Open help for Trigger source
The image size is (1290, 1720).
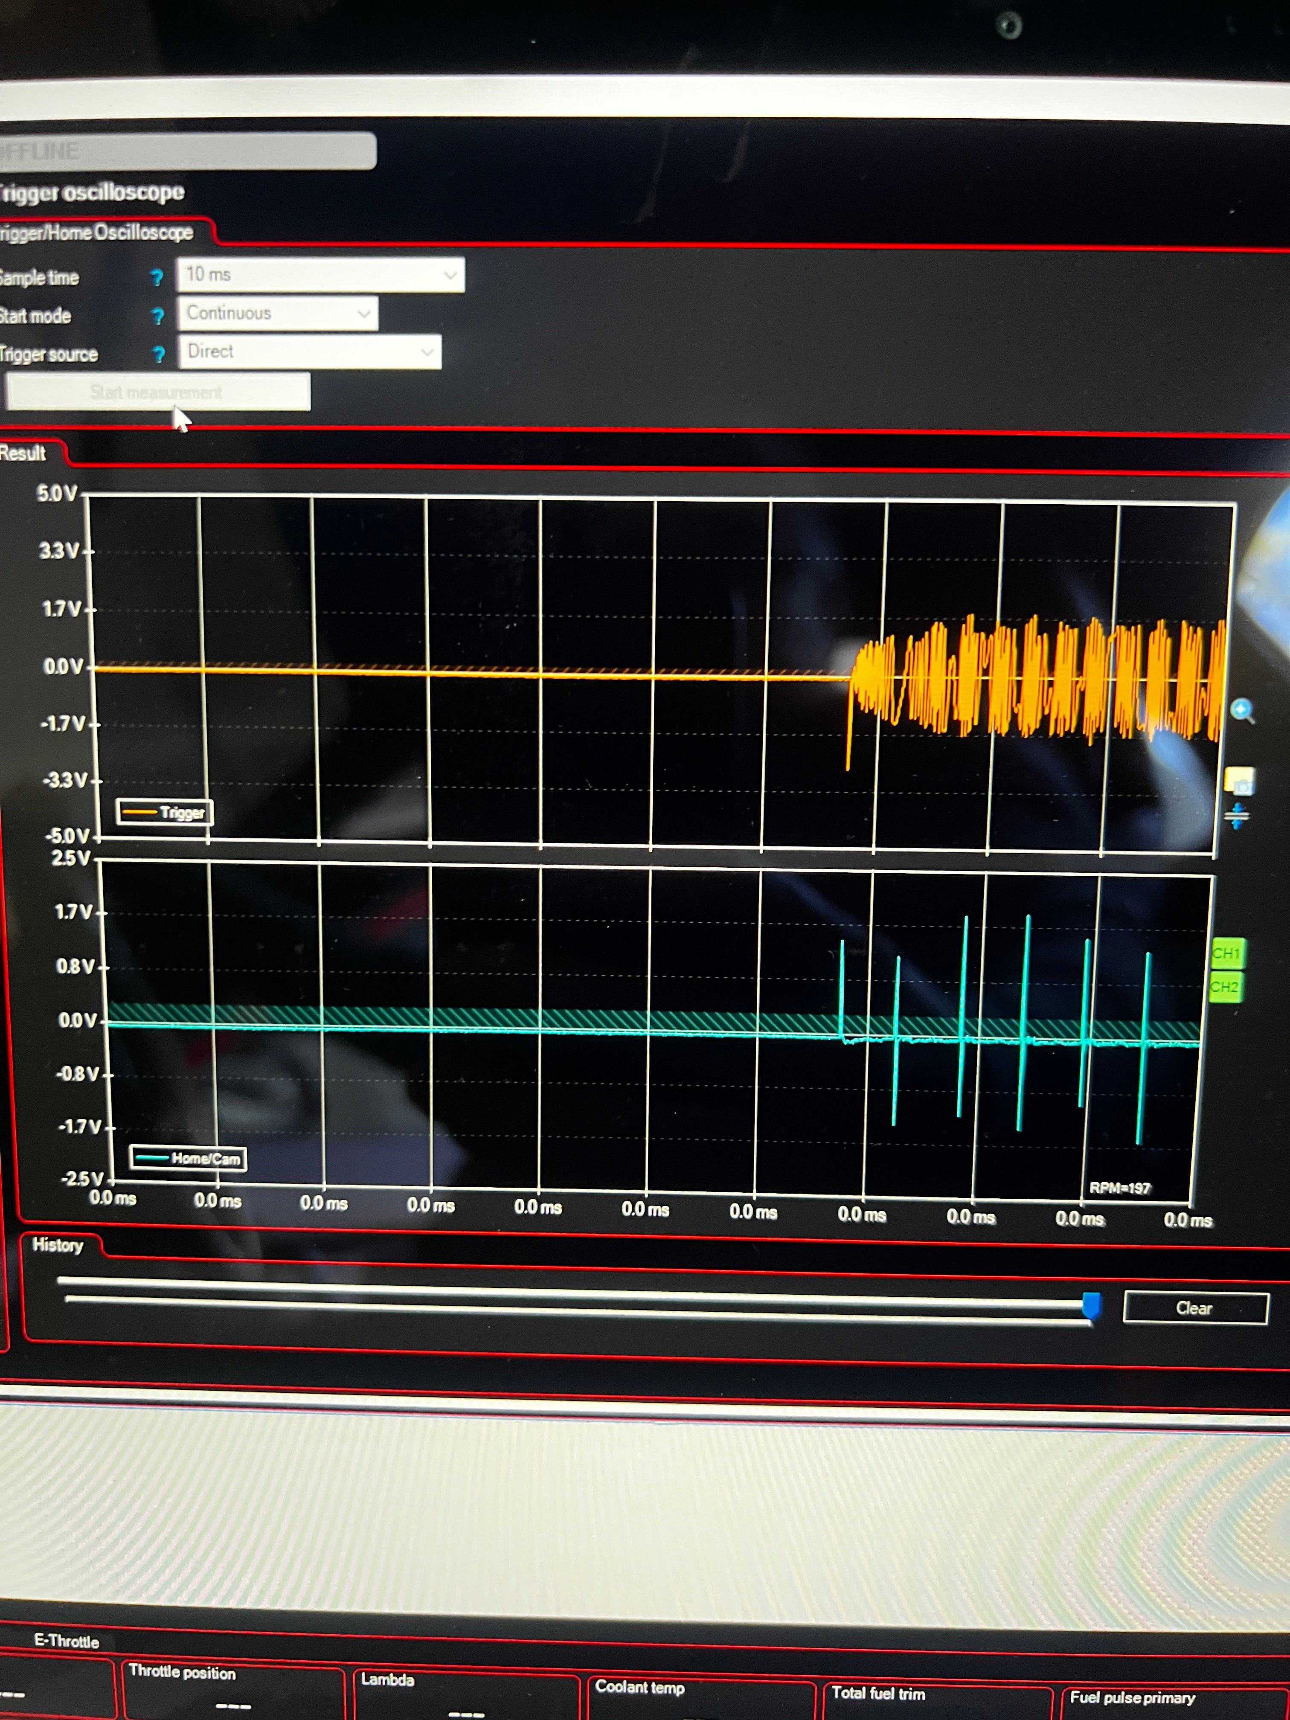pyautogui.click(x=159, y=354)
